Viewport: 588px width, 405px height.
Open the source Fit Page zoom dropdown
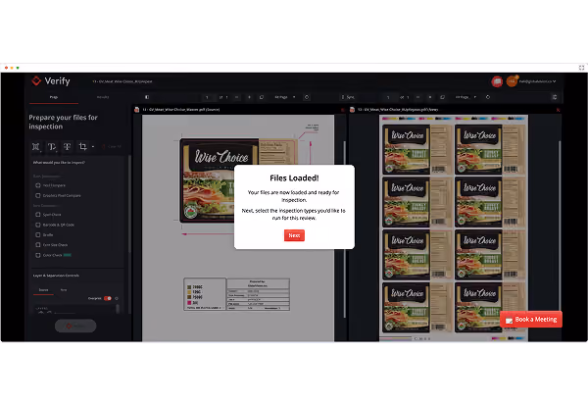pyautogui.click(x=284, y=97)
